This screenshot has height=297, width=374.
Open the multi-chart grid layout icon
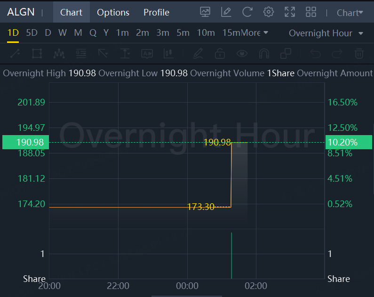tap(311, 12)
